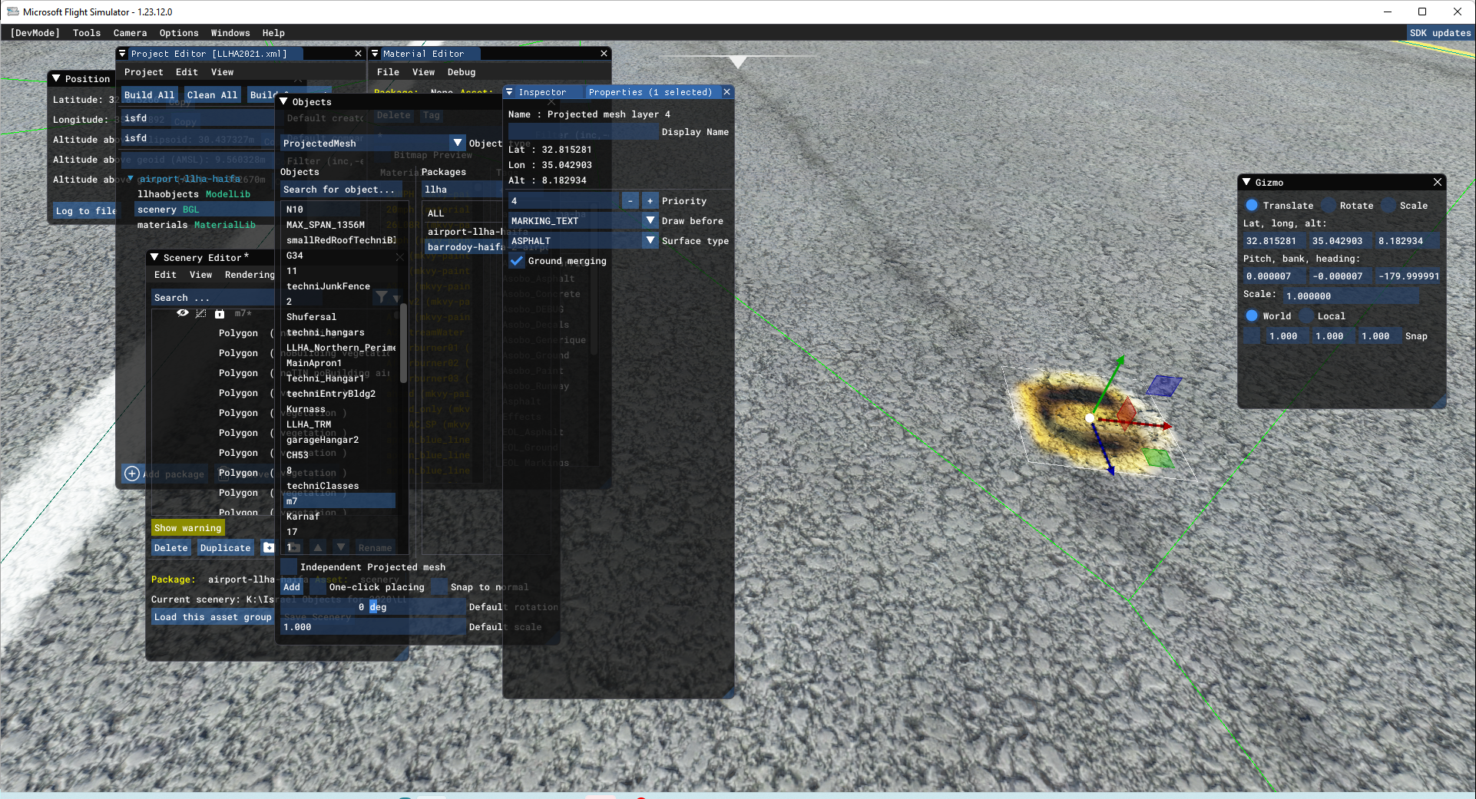Click the blue axis arrow of gizmo
Viewport: 1476px width, 799px height.
(1110, 469)
